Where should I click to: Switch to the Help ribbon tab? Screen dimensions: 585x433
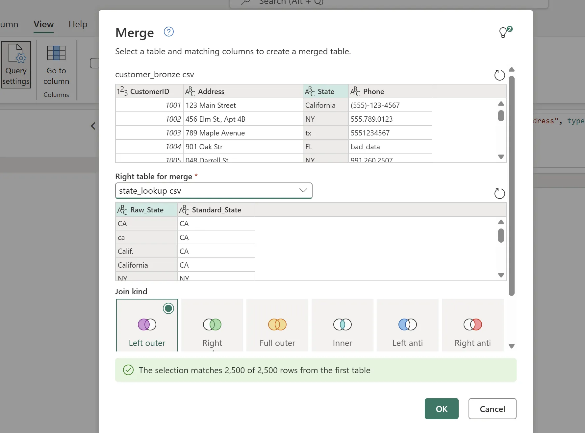pyautogui.click(x=78, y=24)
